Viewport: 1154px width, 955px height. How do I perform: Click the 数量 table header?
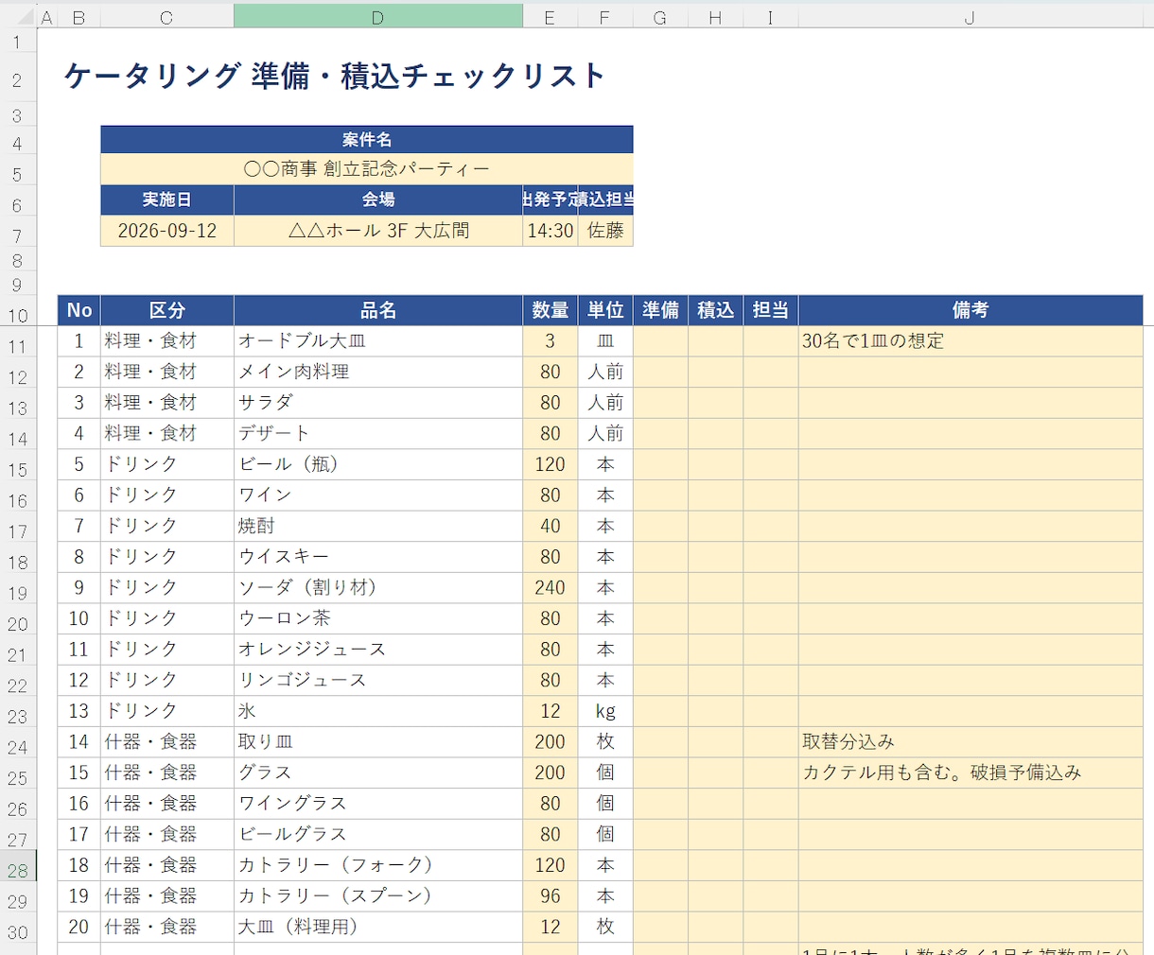[551, 310]
